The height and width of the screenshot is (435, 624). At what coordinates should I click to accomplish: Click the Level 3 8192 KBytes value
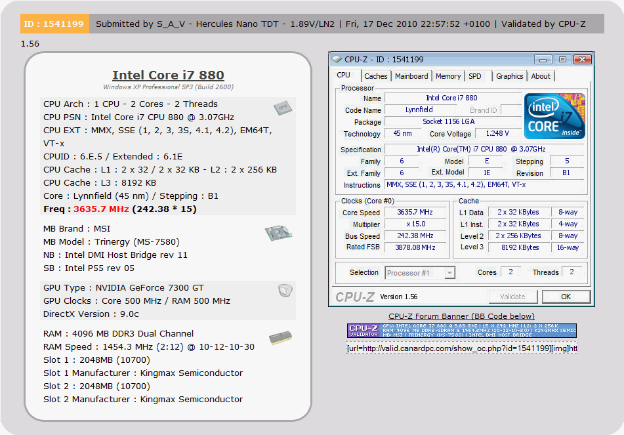click(x=519, y=247)
